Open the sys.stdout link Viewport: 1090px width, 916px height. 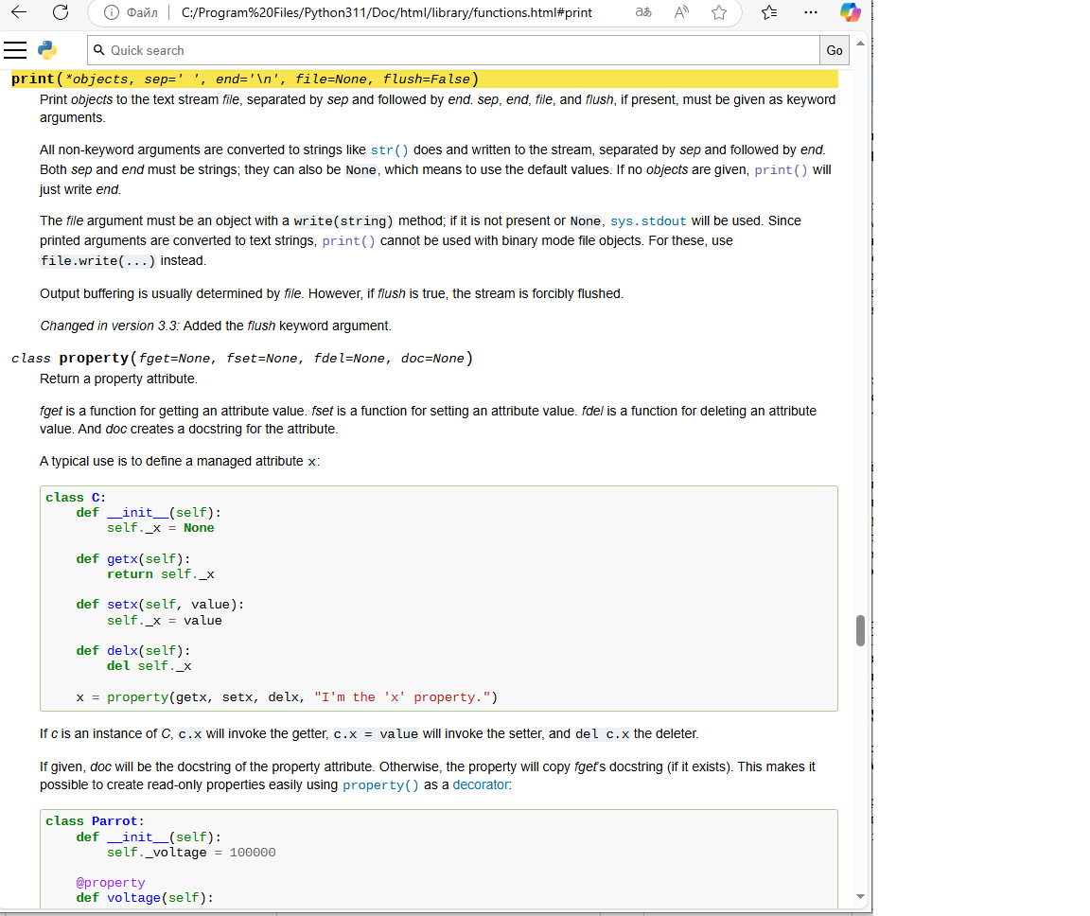point(648,221)
